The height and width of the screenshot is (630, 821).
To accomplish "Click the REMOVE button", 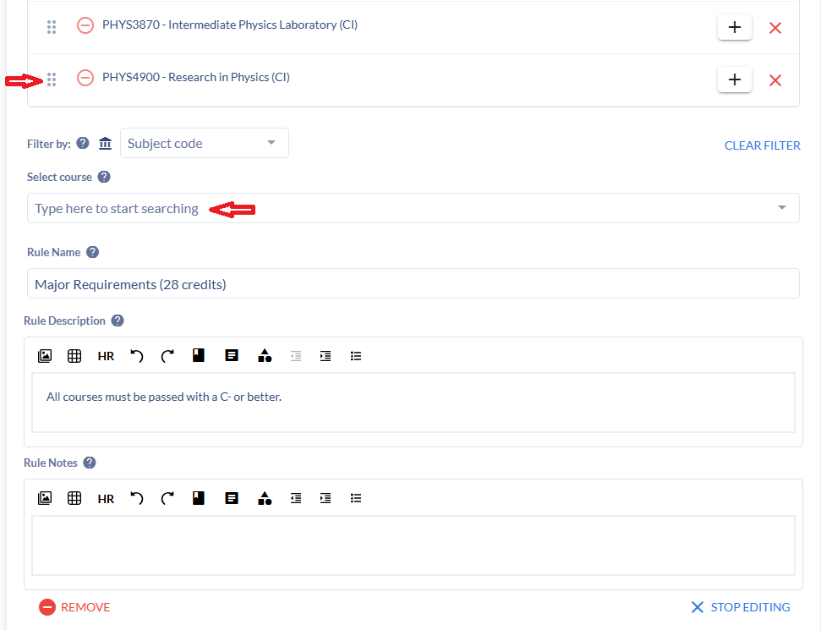I will point(74,607).
